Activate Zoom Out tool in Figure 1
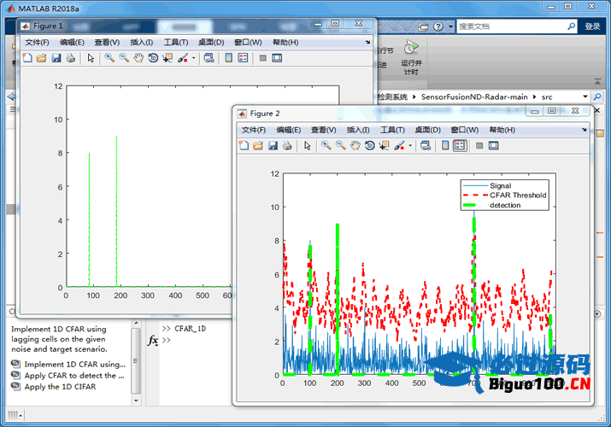The height and width of the screenshot is (427, 611). click(x=124, y=58)
